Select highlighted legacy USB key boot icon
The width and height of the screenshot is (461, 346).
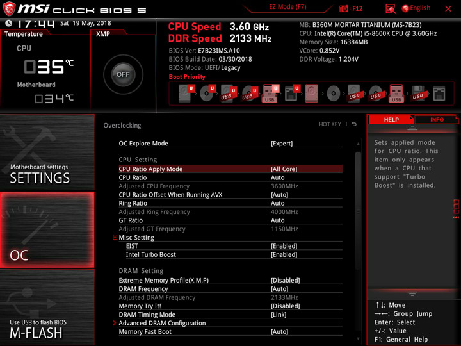point(396,94)
